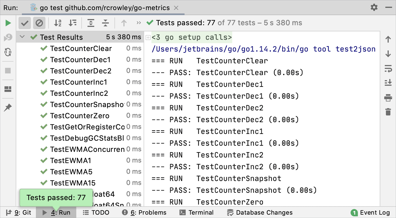396x218 pixels.
Task: Collapse the Test Results tree root
Action: tap(22, 37)
